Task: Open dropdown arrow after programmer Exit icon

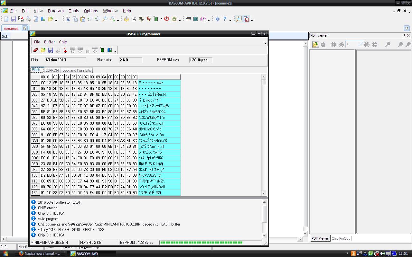Action: point(115,51)
